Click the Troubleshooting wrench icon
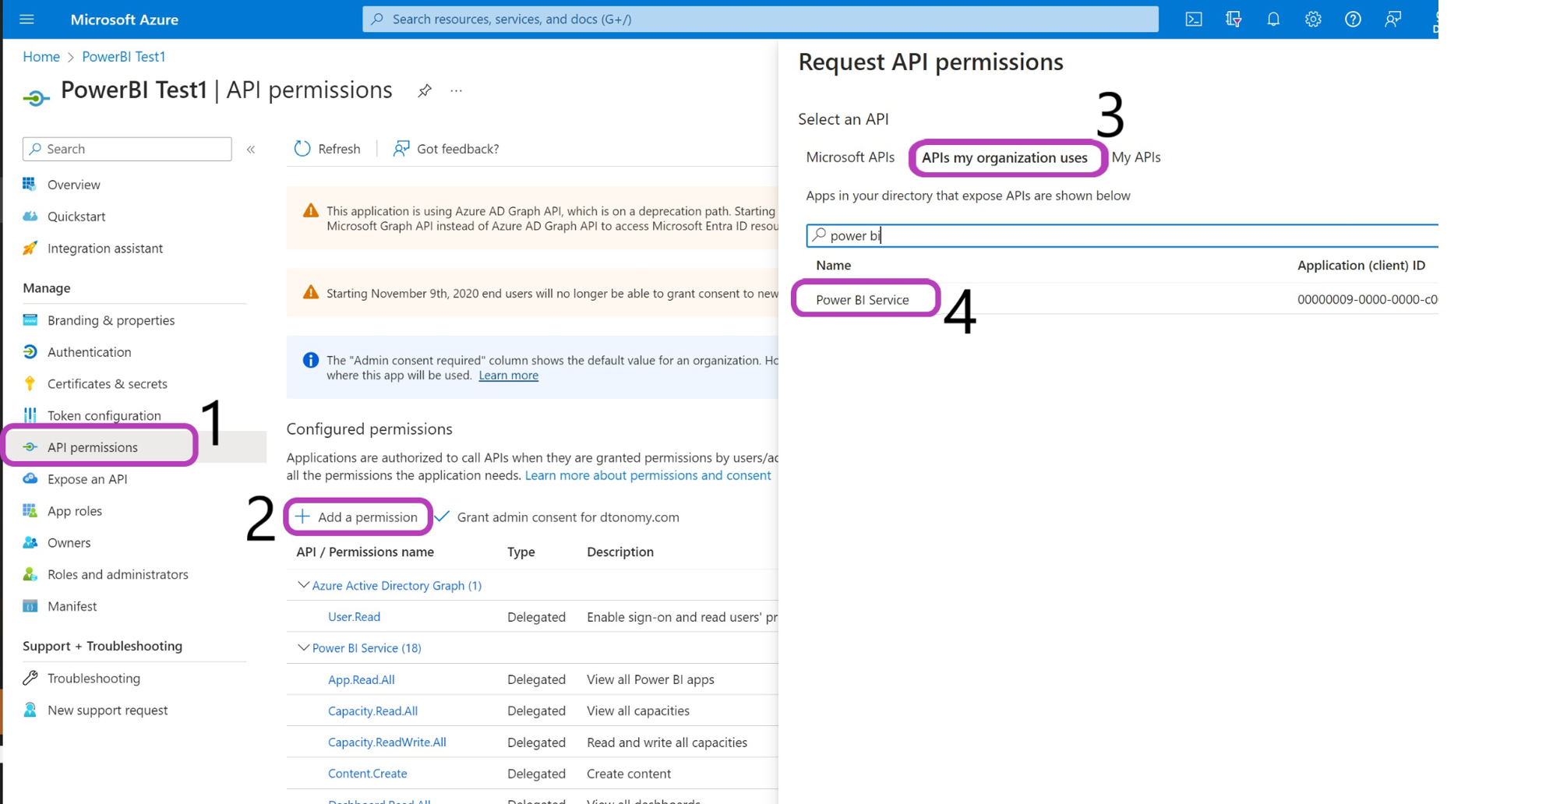Image resolution: width=1560 pixels, height=804 pixels. 30,678
